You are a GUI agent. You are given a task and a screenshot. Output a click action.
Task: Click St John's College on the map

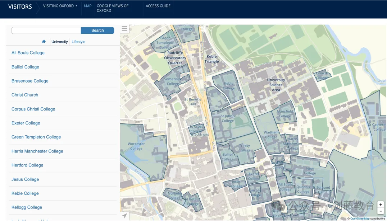[228, 118]
